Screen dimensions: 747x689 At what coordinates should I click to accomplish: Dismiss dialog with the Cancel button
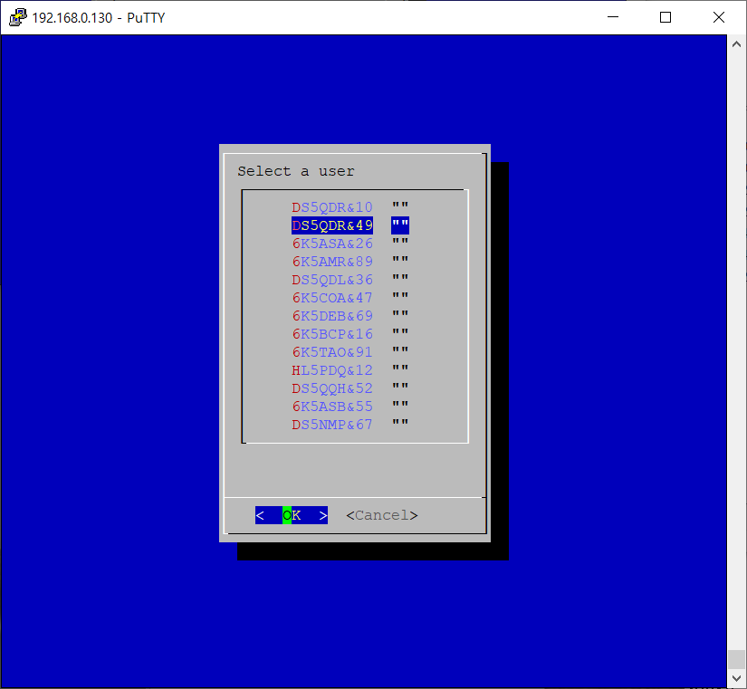pyautogui.click(x=381, y=515)
